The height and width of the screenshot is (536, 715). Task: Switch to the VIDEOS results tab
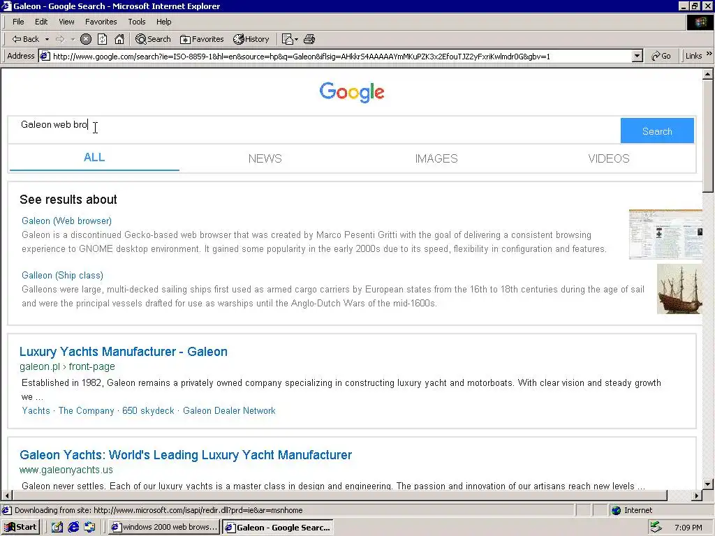click(x=609, y=158)
